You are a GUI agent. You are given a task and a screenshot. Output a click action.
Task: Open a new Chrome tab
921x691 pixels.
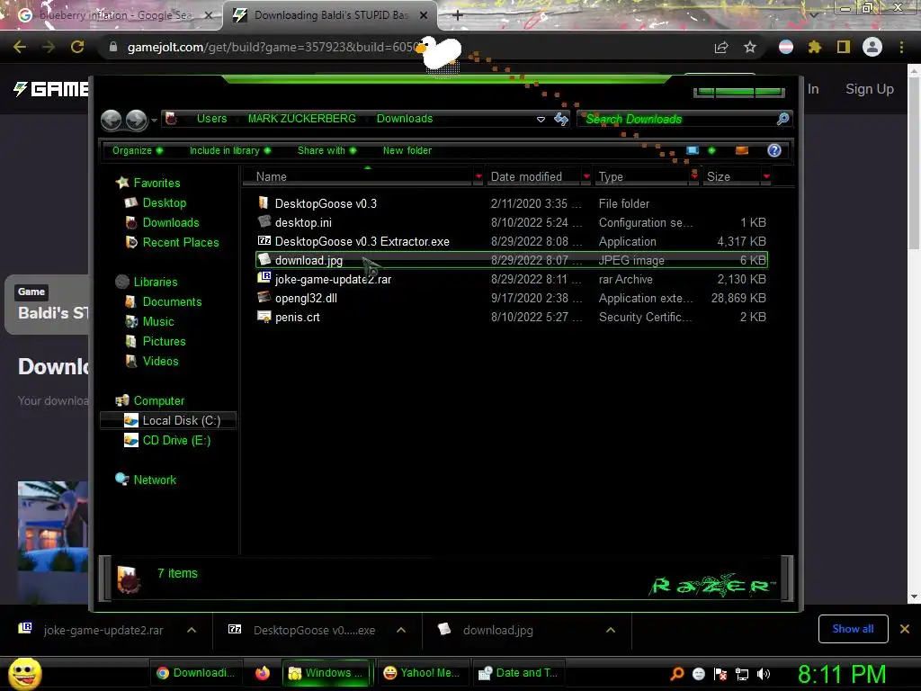tap(458, 15)
